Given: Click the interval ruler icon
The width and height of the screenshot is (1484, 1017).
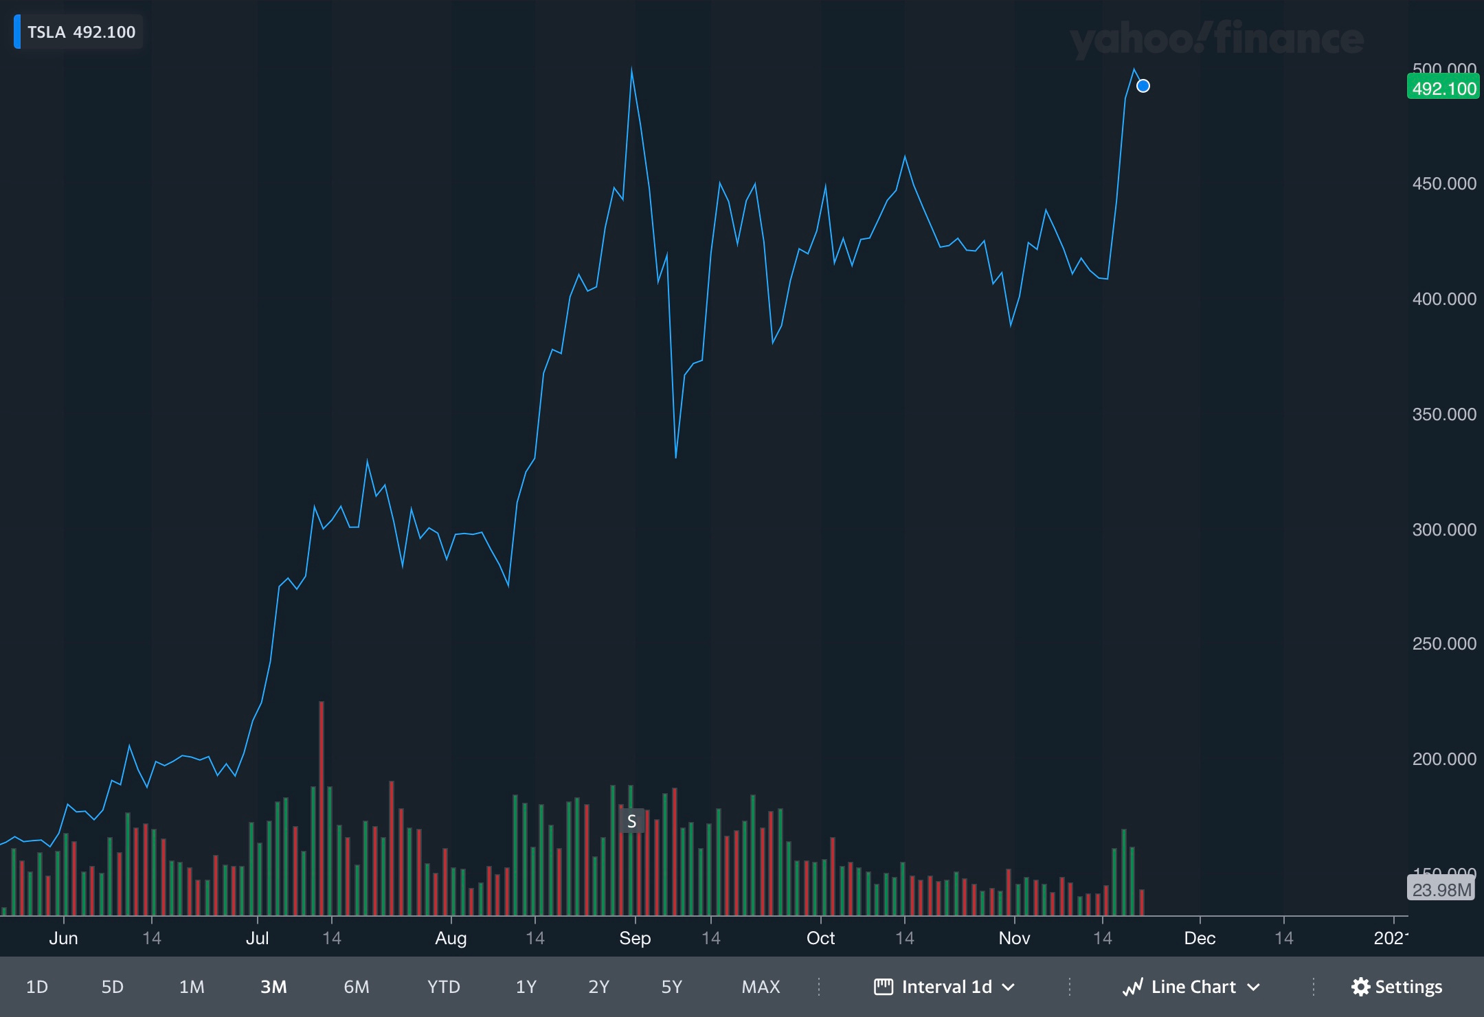Looking at the screenshot, I should (x=883, y=987).
